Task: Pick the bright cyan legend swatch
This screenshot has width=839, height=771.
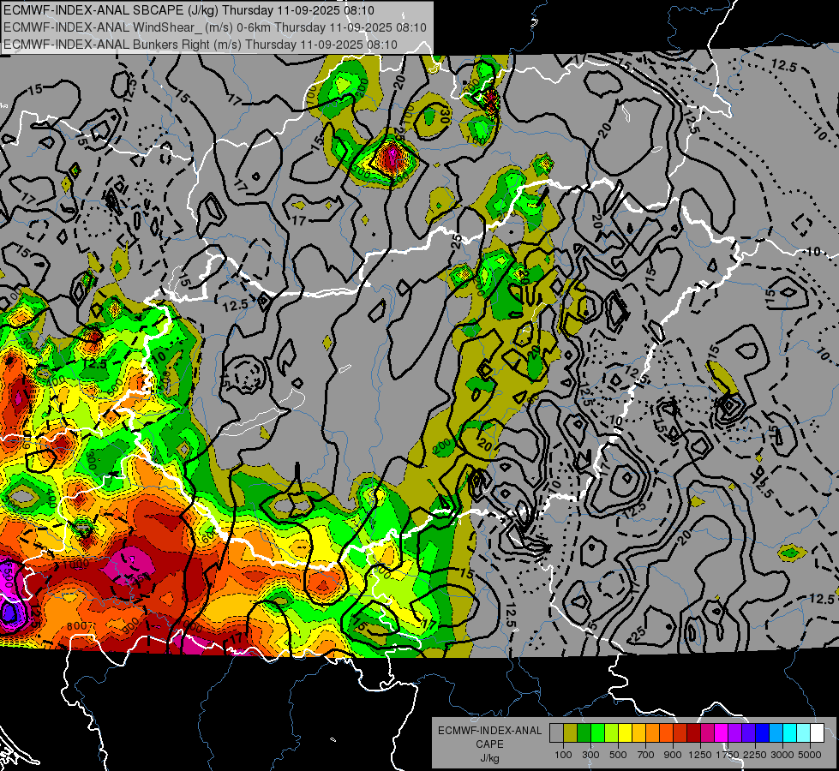Action: [x=790, y=732]
